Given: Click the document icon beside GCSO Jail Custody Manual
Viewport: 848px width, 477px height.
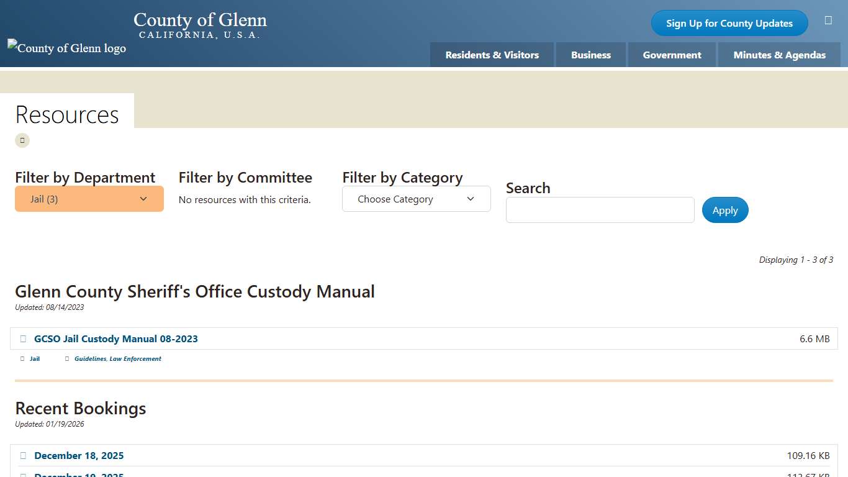Looking at the screenshot, I should tap(23, 338).
